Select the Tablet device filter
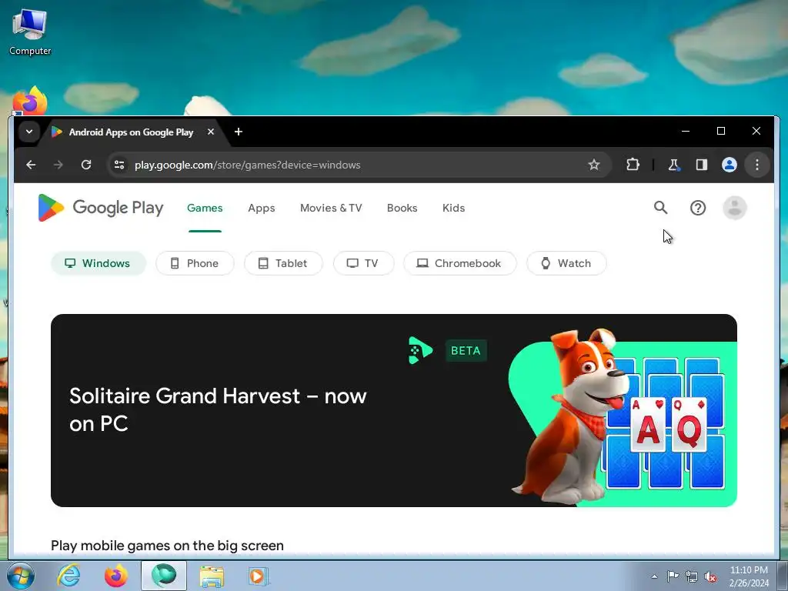The width and height of the screenshot is (788, 591). (x=283, y=263)
